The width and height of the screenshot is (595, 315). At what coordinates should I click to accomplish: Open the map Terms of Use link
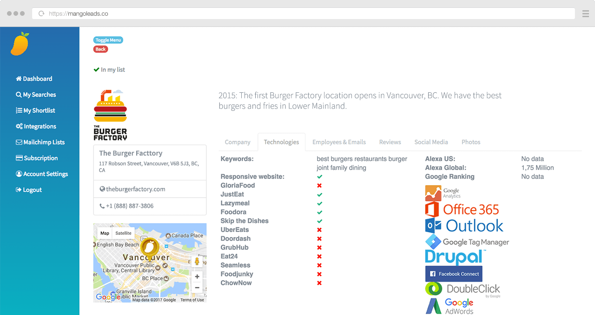192,300
